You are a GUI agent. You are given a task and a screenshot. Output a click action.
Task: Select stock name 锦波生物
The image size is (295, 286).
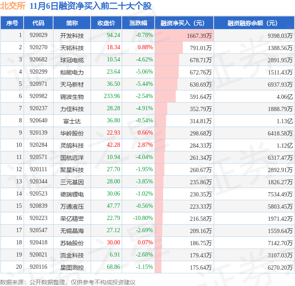pos(72,97)
